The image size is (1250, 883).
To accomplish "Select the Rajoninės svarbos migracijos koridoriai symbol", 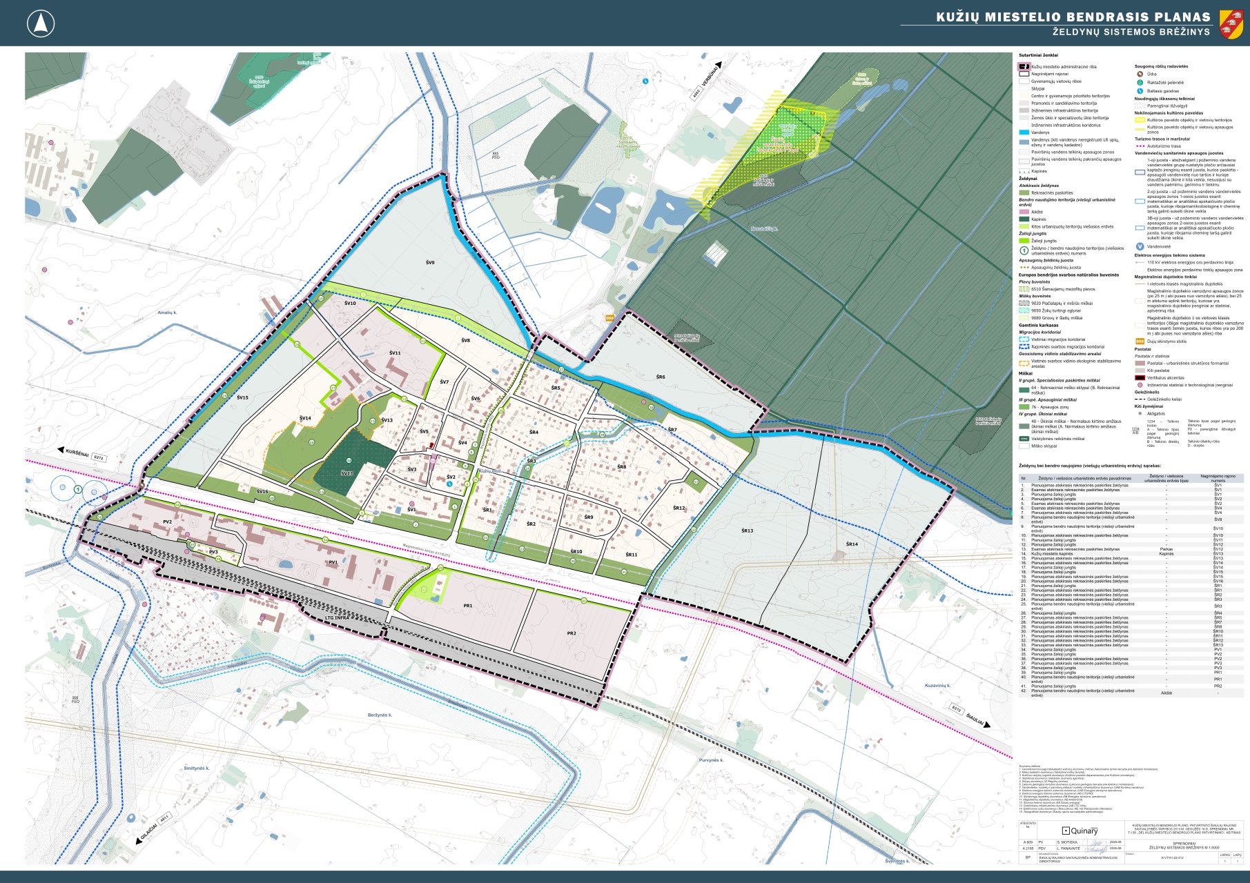I will [1024, 347].
